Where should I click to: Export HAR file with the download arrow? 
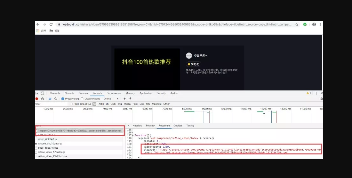point(130,99)
